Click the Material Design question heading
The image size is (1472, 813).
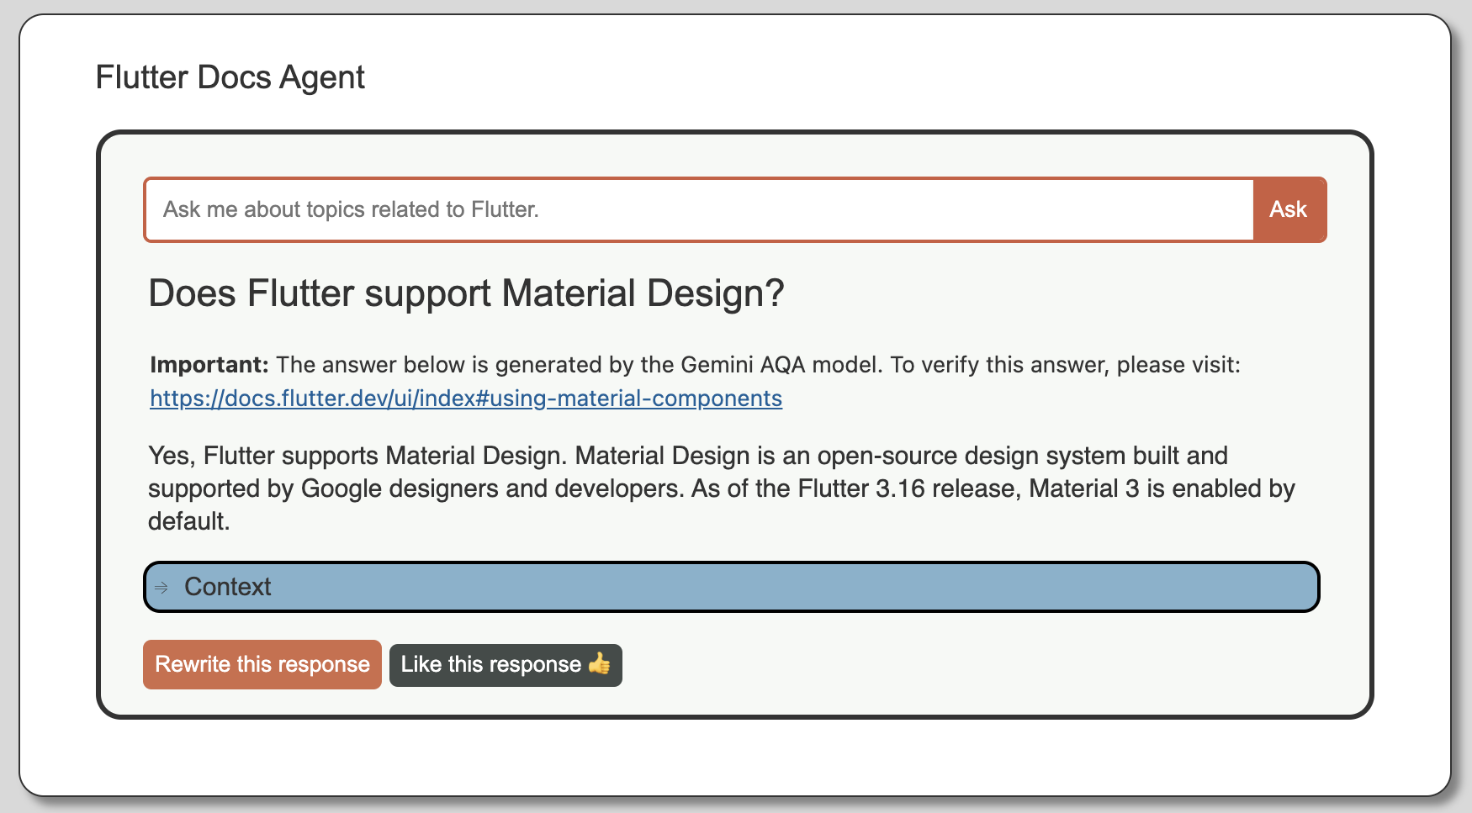tap(466, 293)
